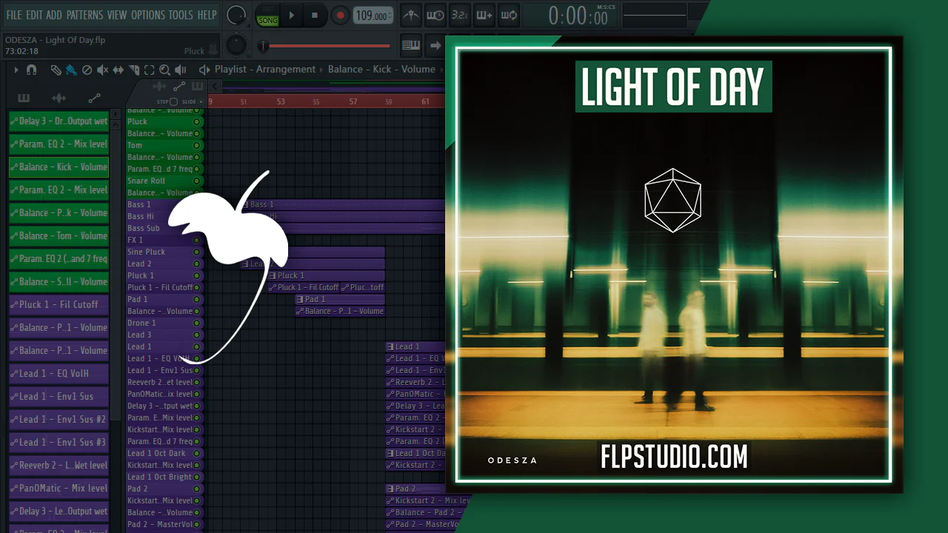Click the loop recording icon

[x=508, y=15]
